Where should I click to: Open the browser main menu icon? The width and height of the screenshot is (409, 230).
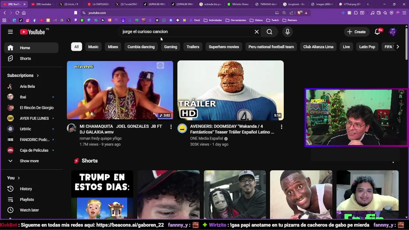[404, 13]
